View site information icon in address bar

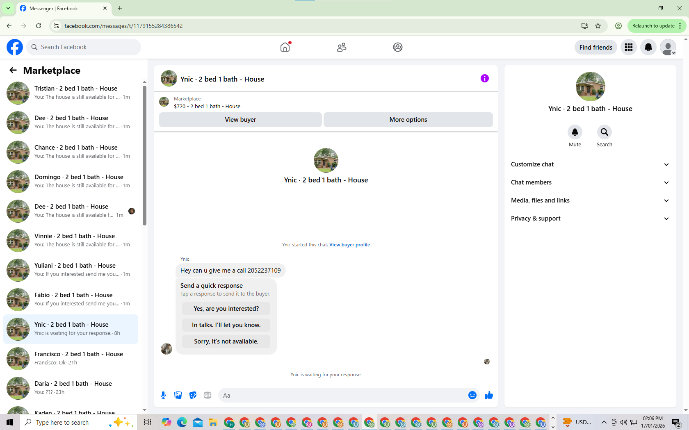57,26
